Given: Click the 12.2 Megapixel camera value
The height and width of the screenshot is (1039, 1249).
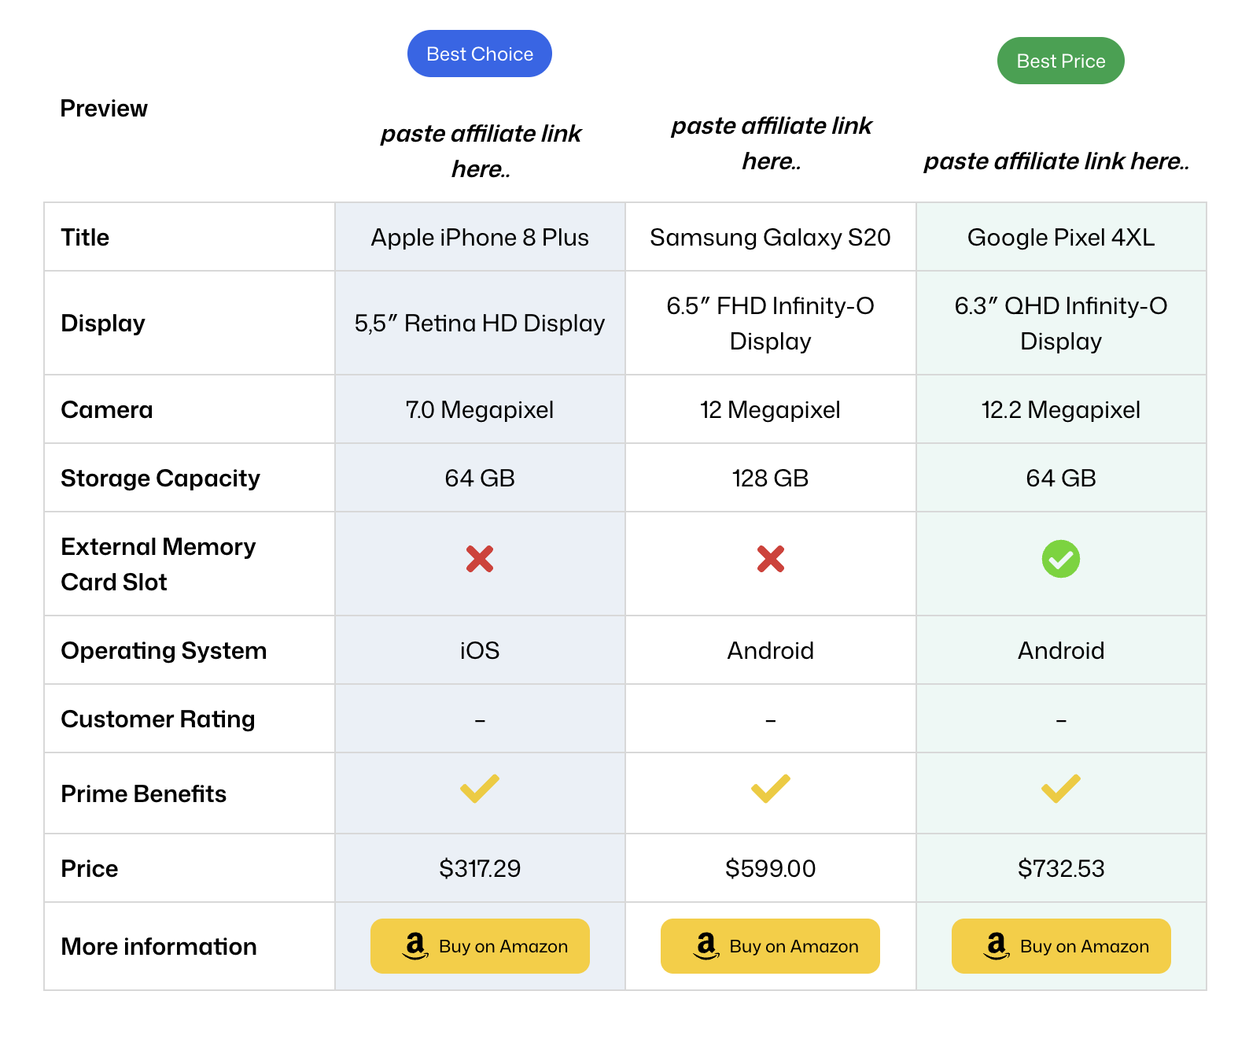Looking at the screenshot, I should (x=1061, y=410).
